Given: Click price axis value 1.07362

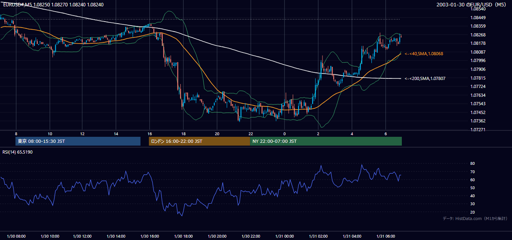Looking at the screenshot, I should click(479, 121).
